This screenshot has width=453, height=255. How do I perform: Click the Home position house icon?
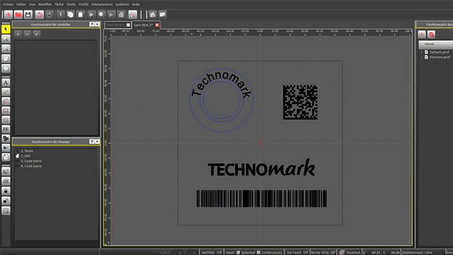click(x=122, y=14)
